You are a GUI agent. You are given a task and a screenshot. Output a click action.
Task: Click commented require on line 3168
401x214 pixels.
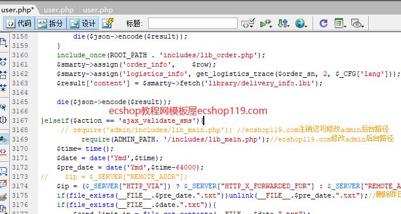pos(146,130)
